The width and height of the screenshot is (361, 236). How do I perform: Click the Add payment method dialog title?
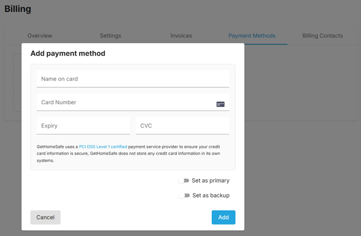[68, 53]
